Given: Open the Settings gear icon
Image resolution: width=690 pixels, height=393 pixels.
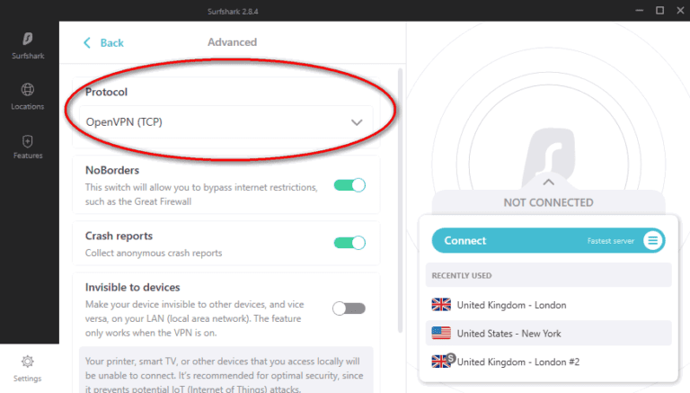Looking at the screenshot, I should [x=28, y=362].
